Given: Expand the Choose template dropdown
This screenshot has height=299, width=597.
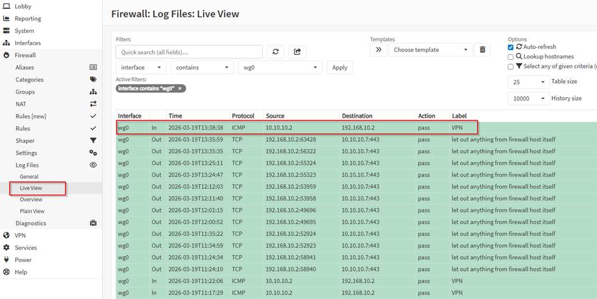Looking at the screenshot, I should [431, 50].
